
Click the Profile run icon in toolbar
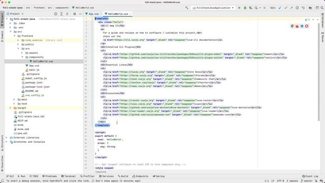(x=256, y=8)
